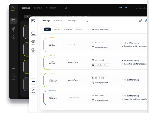
Task: Click 'Inspecting radiator and coolant' in Upcoming booking
Action: point(136,46)
